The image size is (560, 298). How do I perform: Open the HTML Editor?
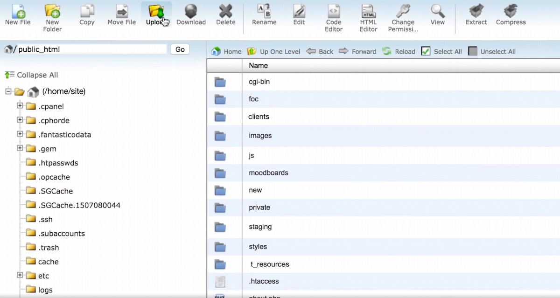tap(368, 14)
